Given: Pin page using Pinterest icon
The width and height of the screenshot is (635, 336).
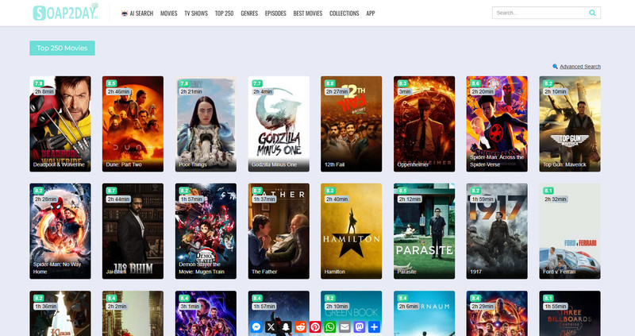Looking at the screenshot, I should click(x=315, y=326).
